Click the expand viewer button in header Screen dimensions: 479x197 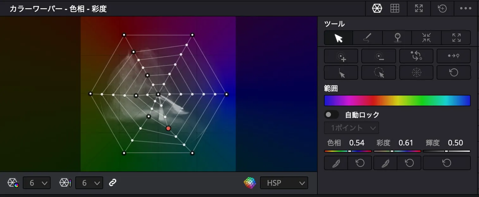point(419,9)
